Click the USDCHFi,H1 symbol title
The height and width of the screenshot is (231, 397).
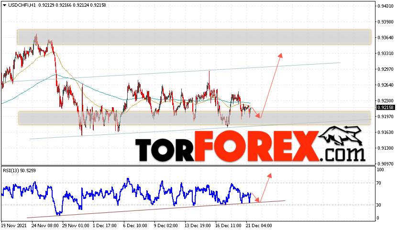pyautogui.click(x=22, y=5)
